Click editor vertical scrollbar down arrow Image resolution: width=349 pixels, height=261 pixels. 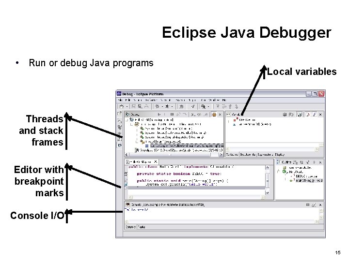(268, 193)
